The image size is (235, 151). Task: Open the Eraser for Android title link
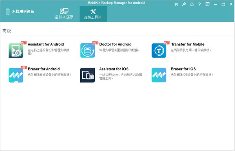click(44, 69)
